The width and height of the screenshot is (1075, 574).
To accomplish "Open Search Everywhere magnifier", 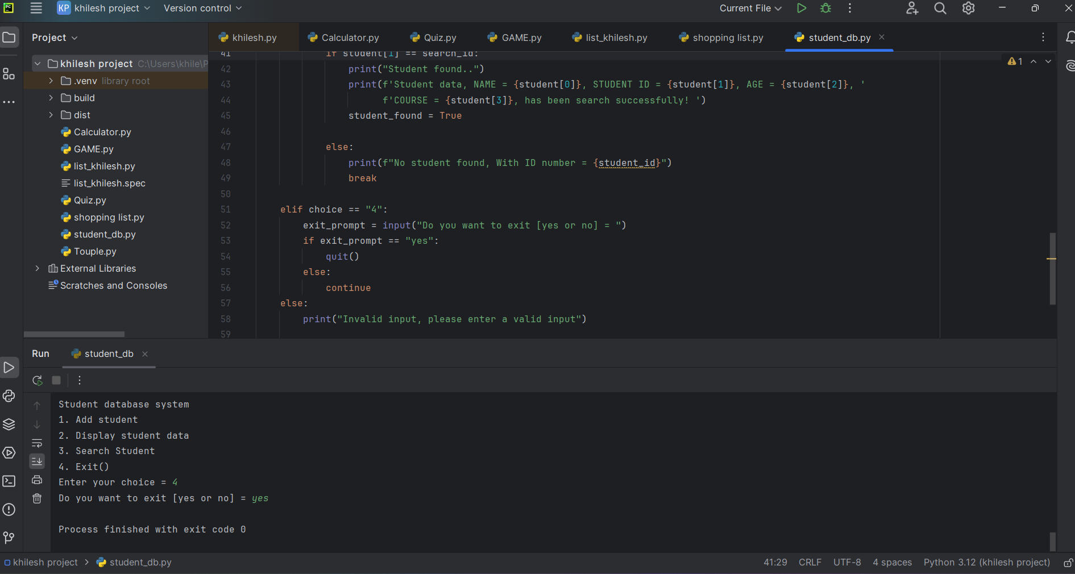I will (940, 8).
